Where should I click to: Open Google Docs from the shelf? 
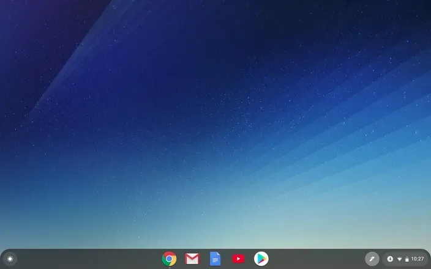(215, 259)
